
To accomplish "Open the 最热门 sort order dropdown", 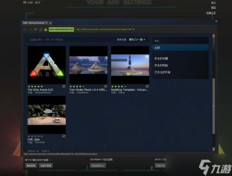I will tap(137, 39).
